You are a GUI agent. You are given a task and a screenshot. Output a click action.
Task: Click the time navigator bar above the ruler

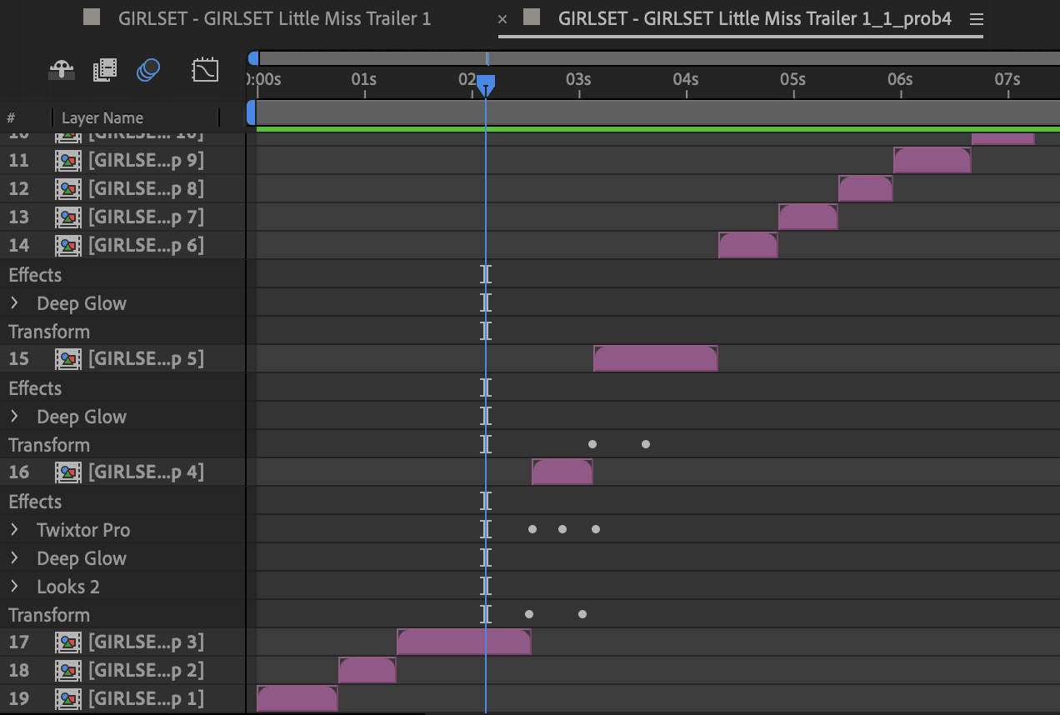(650, 56)
